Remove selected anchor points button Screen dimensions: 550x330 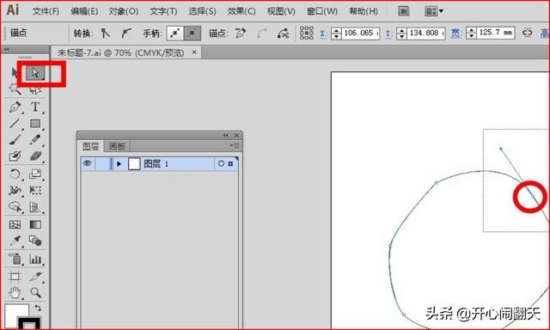pyautogui.click(x=241, y=34)
